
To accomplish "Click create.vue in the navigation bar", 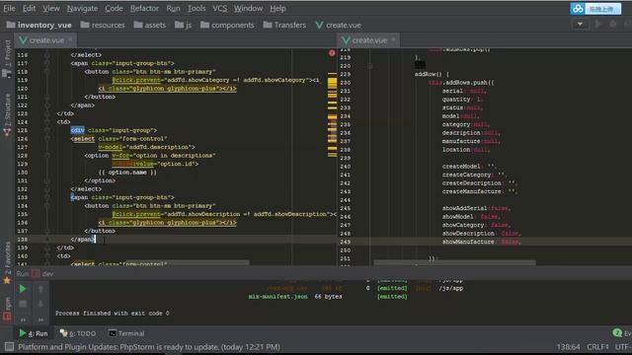I will click(x=339, y=25).
